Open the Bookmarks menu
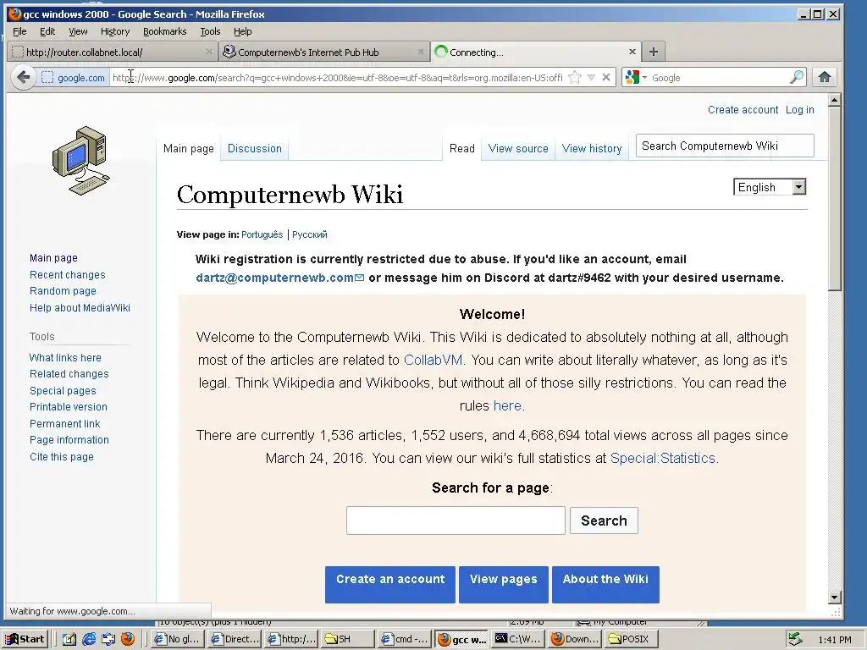The width and height of the screenshot is (867, 650). [x=165, y=31]
